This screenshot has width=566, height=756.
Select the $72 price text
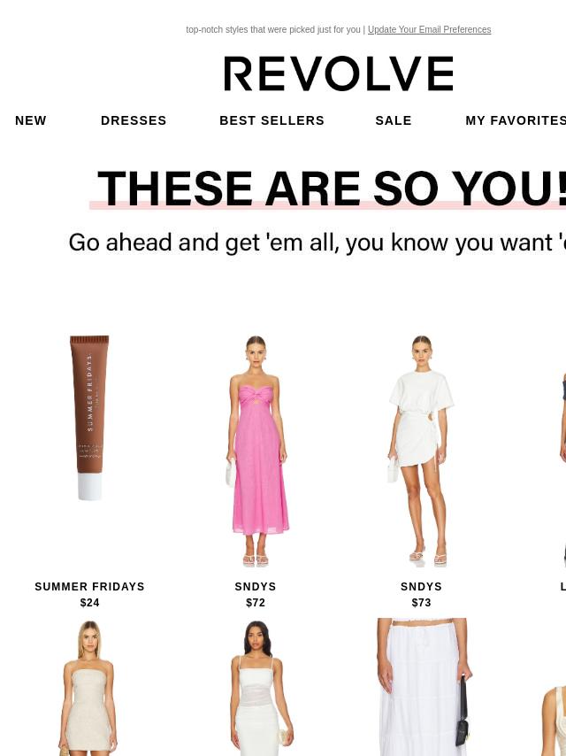coord(256,603)
